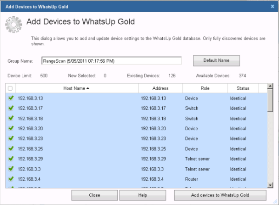The height and width of the screenshot is (205, 279).
Task: Close the dialog with the title bar X
Action: click(272, 7)
